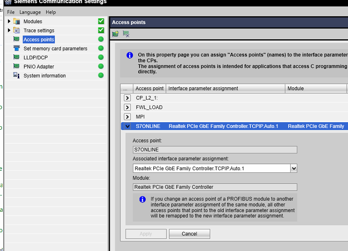Click the FWL_LOAD row name
Screen dimensions: 348x251
[149, 107]
